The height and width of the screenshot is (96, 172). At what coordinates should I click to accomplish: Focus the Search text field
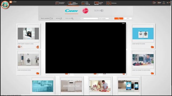click(89, 18)
